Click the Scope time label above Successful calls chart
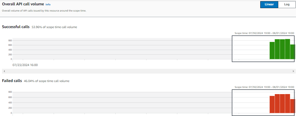This screenshot has width=296, height=116. click(264, 33)
